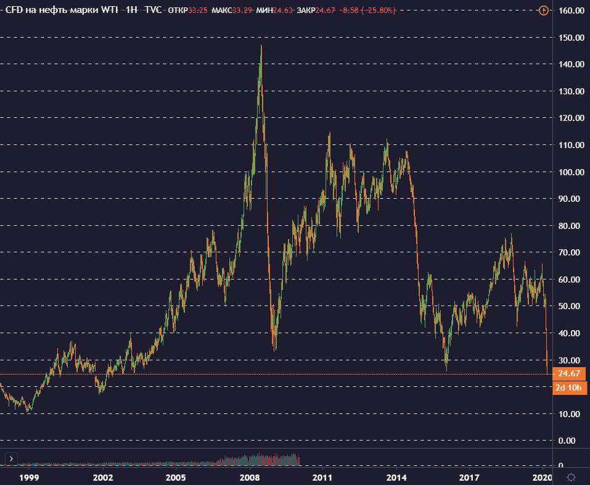Click the low value 24.63
The image size is (590, 485).
[282, 10]
